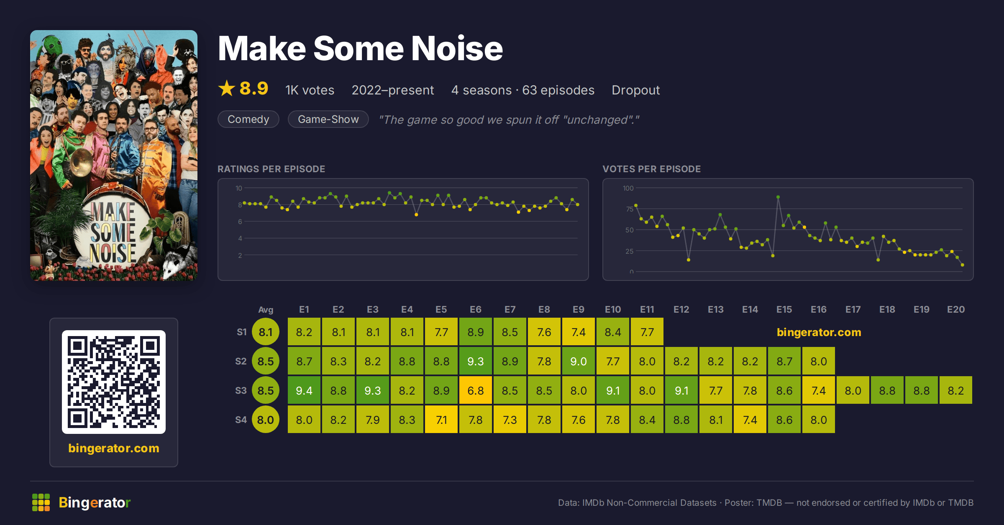1004x525 pixels.
Task: Click the S3 E6 orange 6.8 cell
Action: point(476,390)
